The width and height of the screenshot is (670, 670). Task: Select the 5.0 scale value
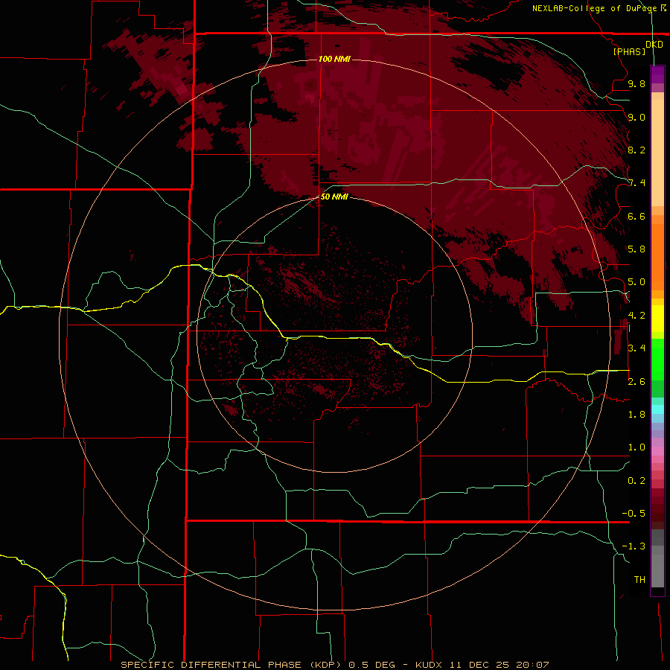[x=636, y=282]
